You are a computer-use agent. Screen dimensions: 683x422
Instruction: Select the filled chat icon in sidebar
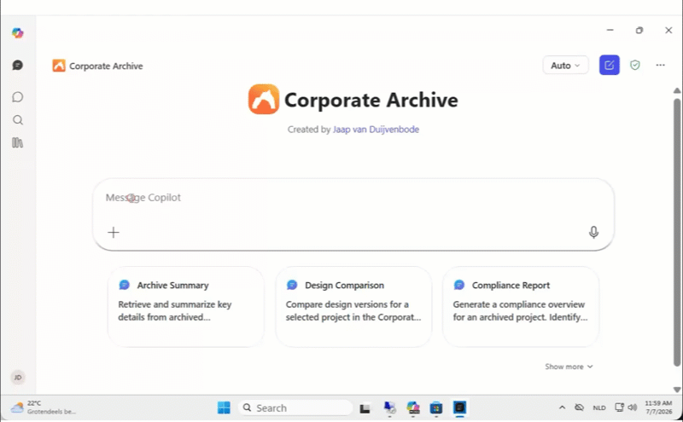pos(17,66)
